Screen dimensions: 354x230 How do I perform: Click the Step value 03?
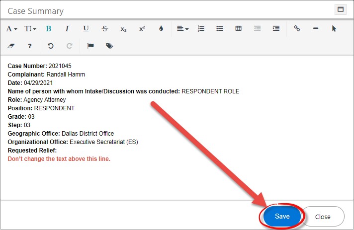pyautogui.click(x=27, y=125)
